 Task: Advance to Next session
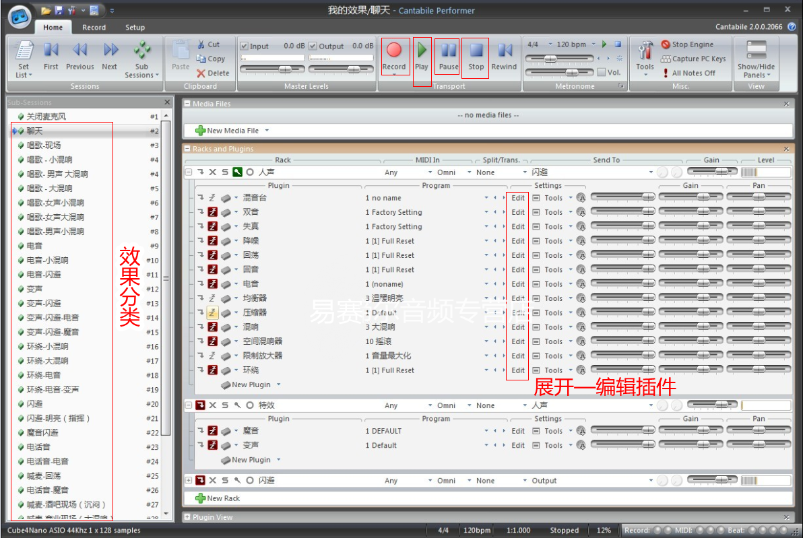(110, 57)
